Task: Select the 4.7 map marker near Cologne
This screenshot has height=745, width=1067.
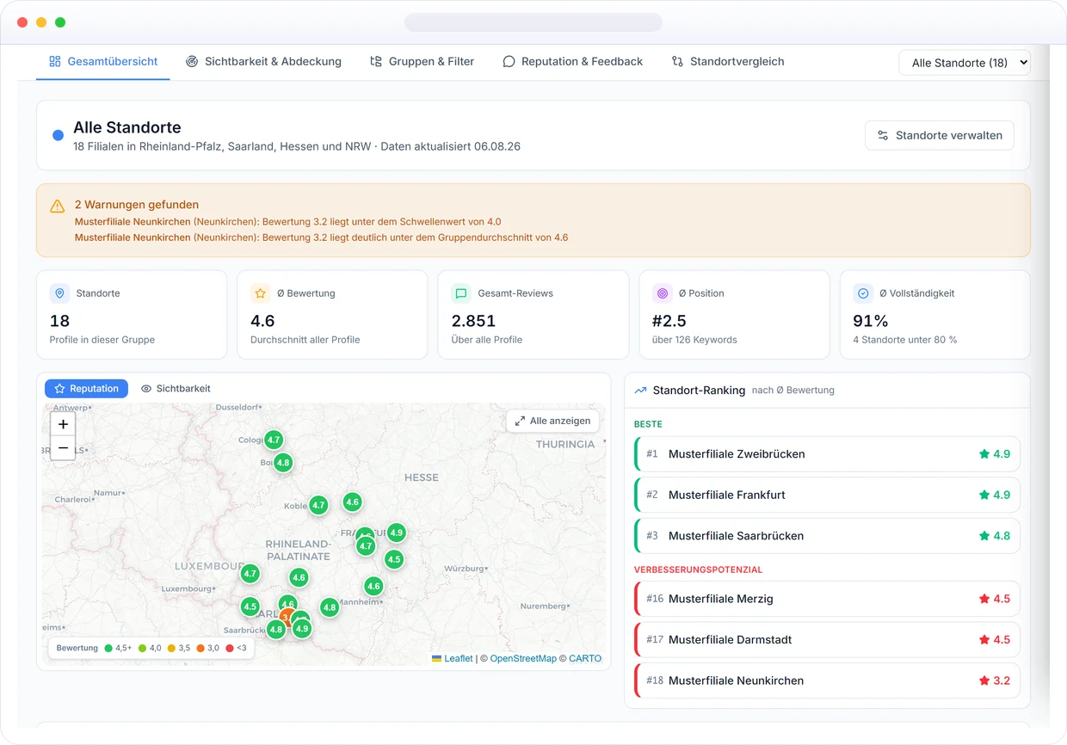Action: click(274, 440)
